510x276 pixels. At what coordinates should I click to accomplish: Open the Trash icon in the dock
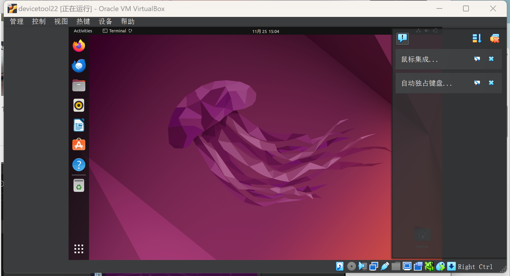[x=79, y=185]
